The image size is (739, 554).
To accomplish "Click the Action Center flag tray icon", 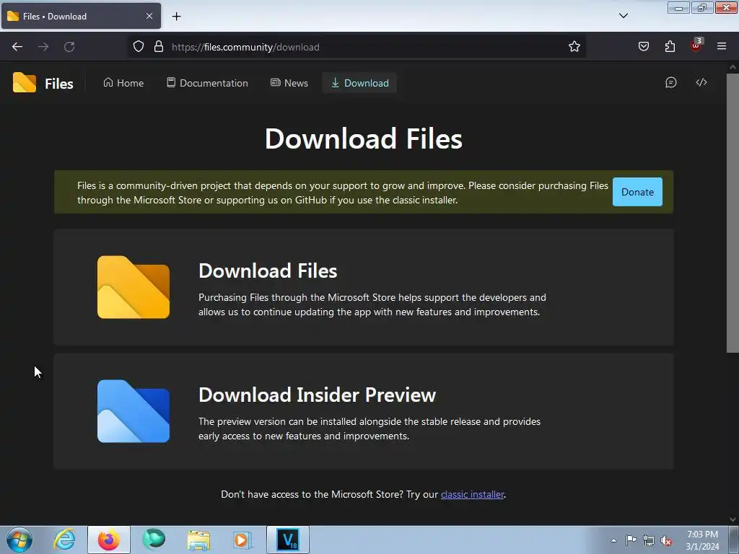I will pyautogui.click(x=631, y=540).
